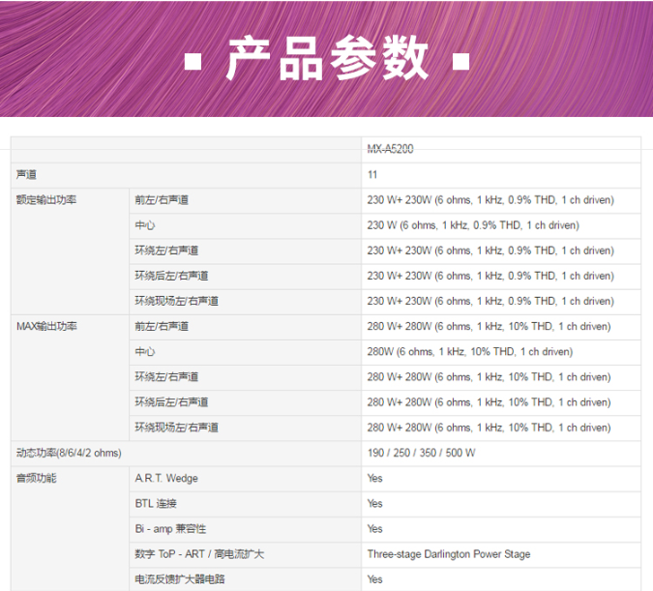The height and width of the screenshot is (591, 653).
Task: Select 环绕后左/右声道 under MAX输出功率
Action: (171, 402)
